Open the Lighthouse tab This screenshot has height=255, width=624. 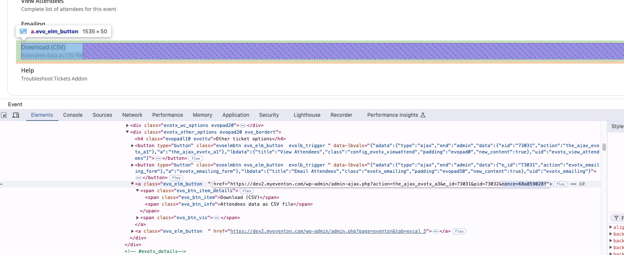coord(307,115)
